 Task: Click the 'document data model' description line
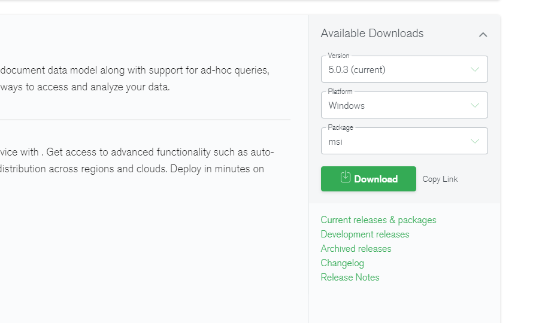point(134,71)
